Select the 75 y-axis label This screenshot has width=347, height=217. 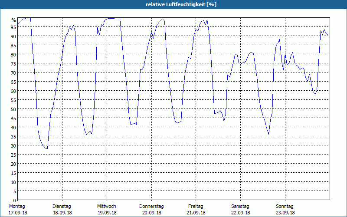click(x=13, y=64)
